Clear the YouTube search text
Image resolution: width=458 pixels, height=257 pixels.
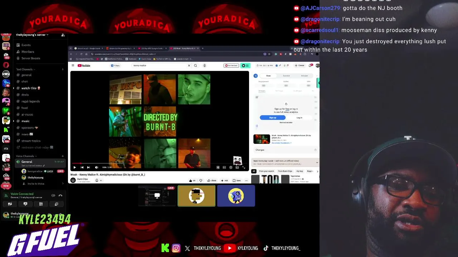pos(189,66)
